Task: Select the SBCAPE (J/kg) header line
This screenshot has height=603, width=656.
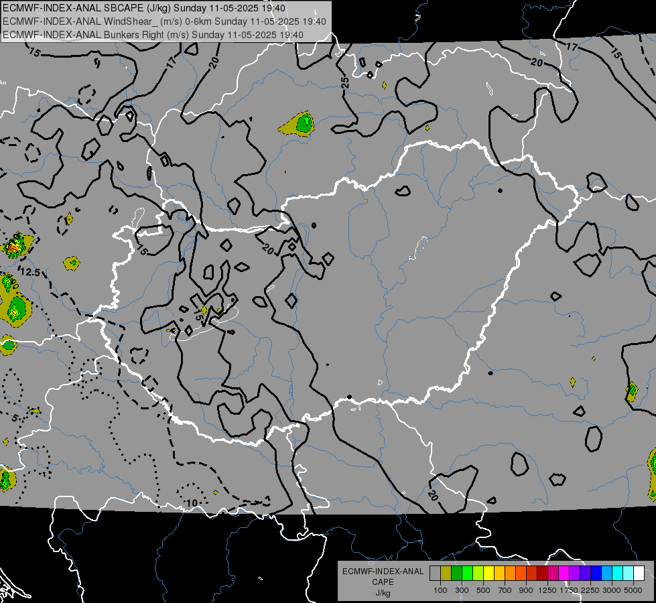Action: [144, 8]
